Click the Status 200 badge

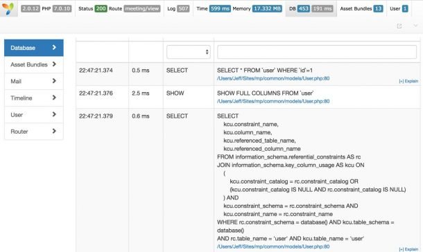click(x=101, y=8)
